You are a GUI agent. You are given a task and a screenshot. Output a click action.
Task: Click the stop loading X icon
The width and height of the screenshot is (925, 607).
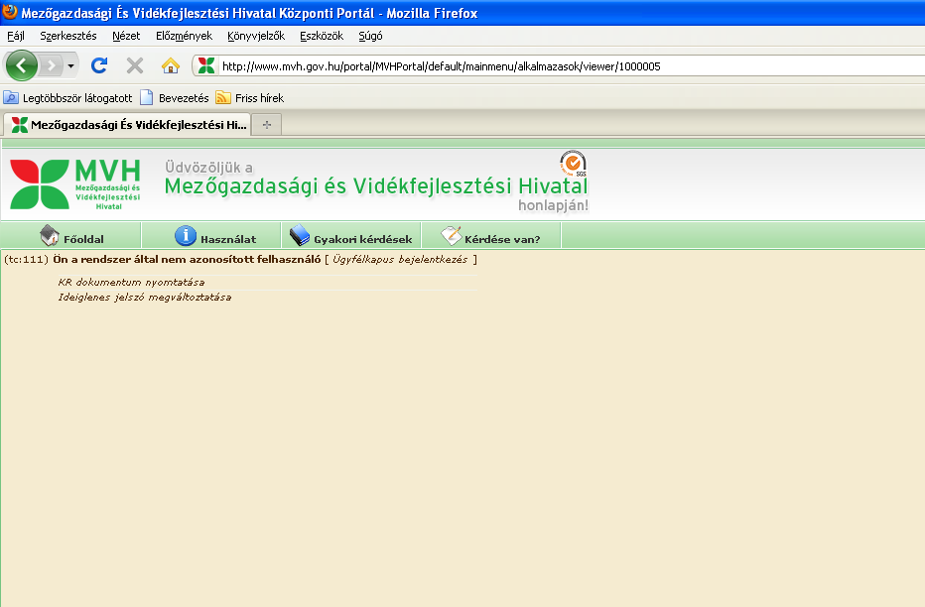[x=135, y=65]
